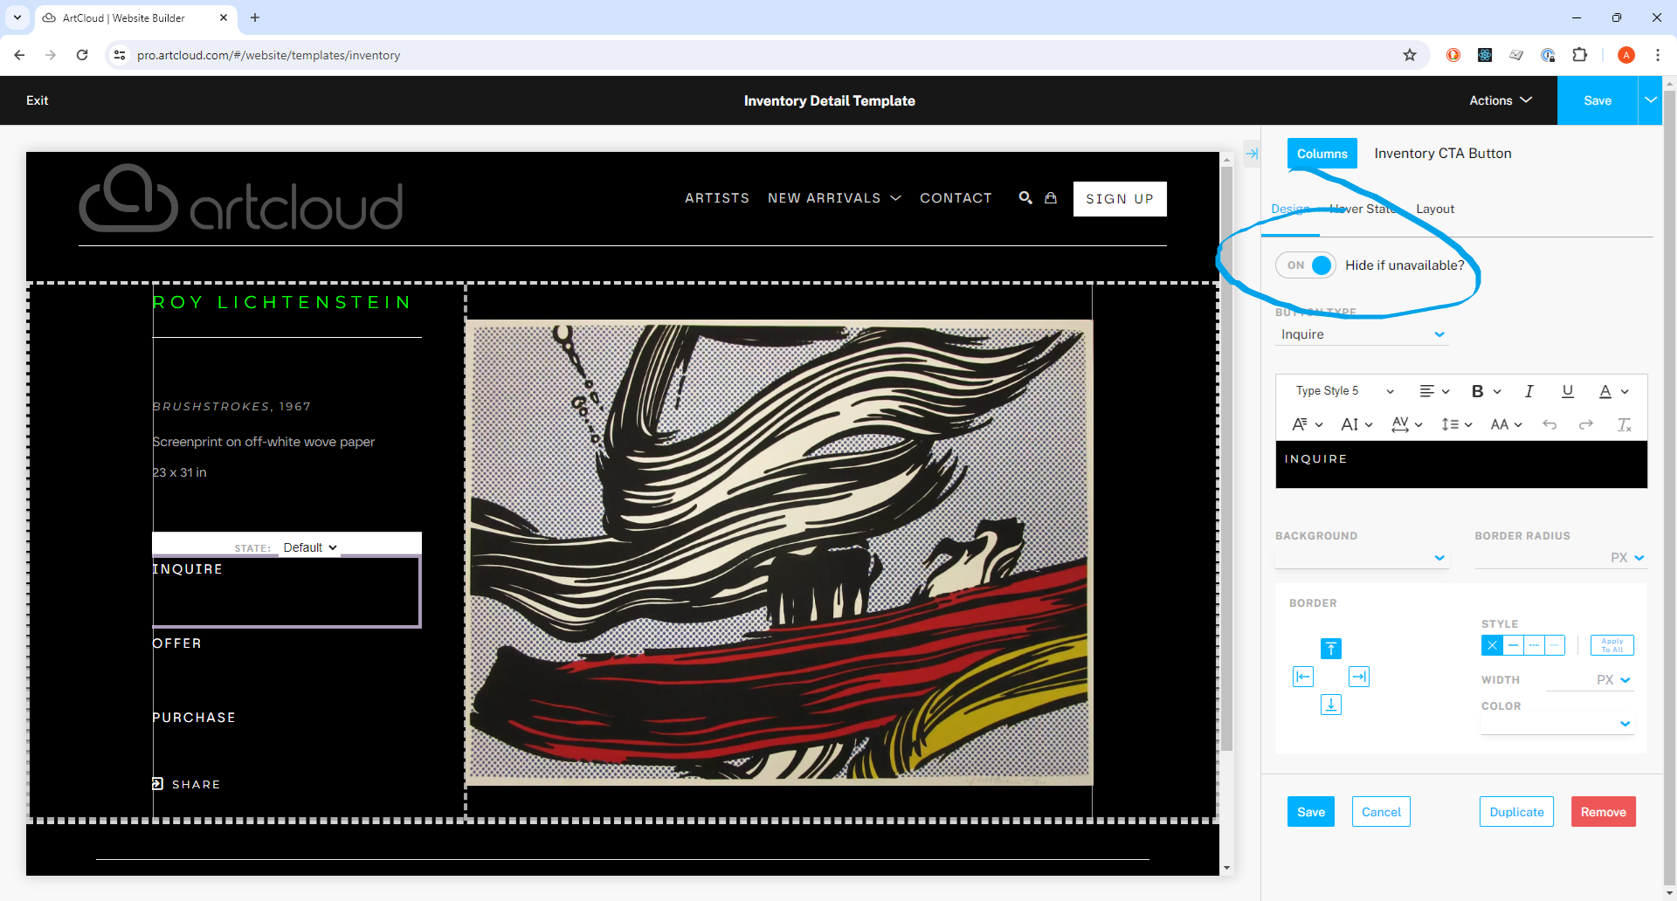This screenshot has height=901, width=1677.
Task: Select the Columns breadcrumb tab
Action: pyautogui.click(x=1322, y=154)
